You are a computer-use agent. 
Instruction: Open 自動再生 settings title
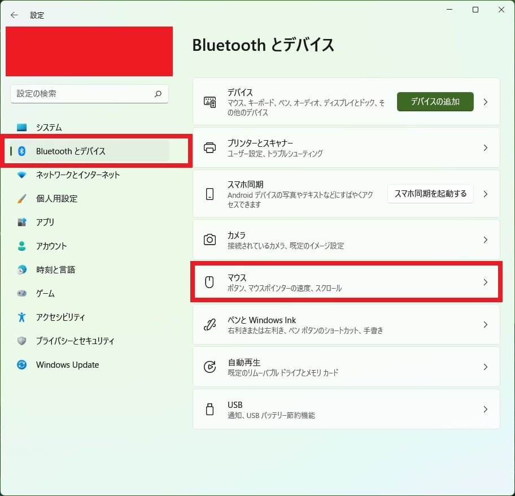pyautogui.click(x=244, y=362)
